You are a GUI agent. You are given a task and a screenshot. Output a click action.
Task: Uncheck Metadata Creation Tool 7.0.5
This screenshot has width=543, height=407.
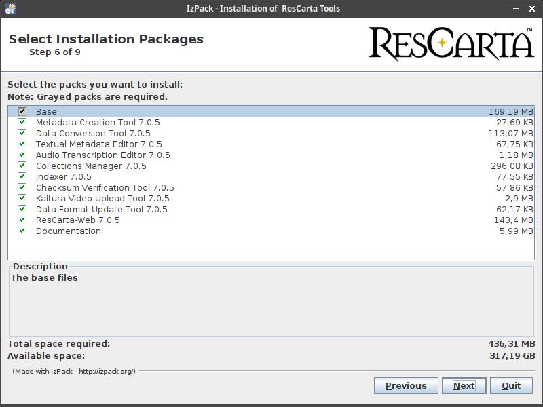22,122
